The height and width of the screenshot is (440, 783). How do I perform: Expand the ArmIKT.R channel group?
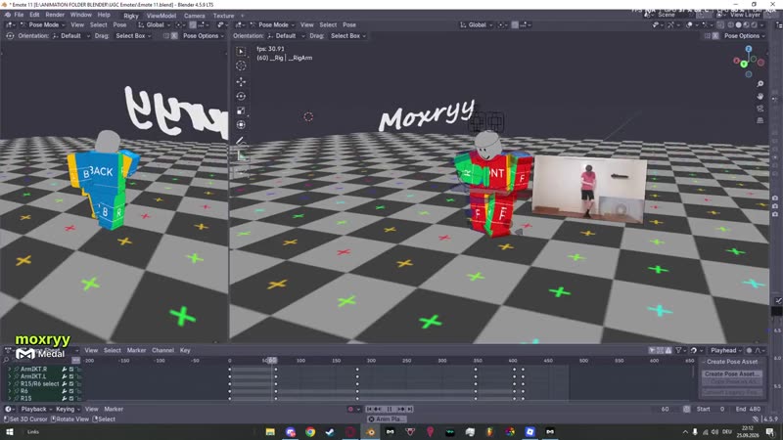point(10,370)
